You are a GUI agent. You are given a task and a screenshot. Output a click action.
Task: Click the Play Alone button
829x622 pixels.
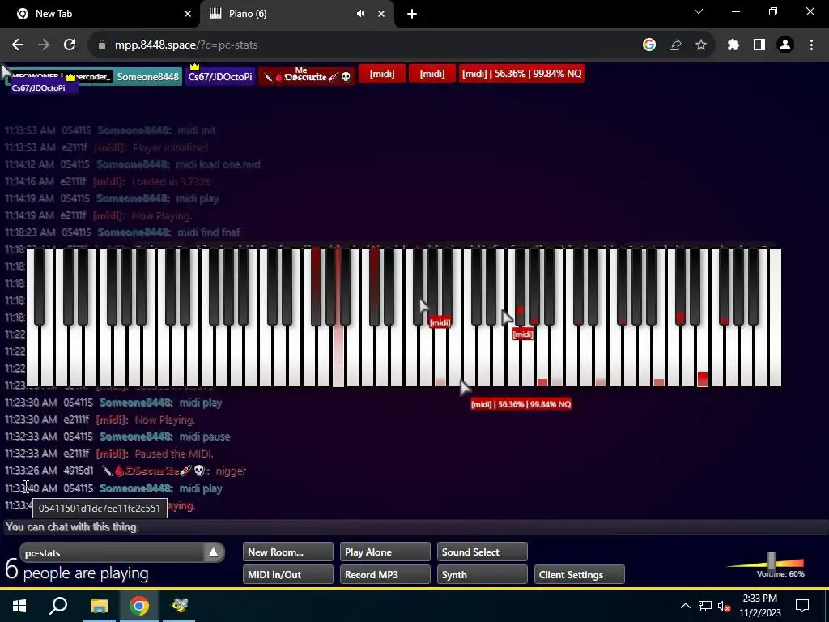(385, 552)
